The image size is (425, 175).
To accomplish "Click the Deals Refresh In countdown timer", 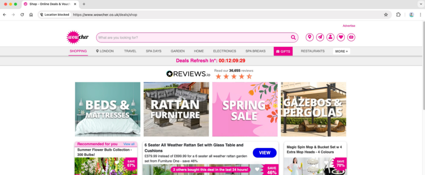I will (x=210, y=61).
